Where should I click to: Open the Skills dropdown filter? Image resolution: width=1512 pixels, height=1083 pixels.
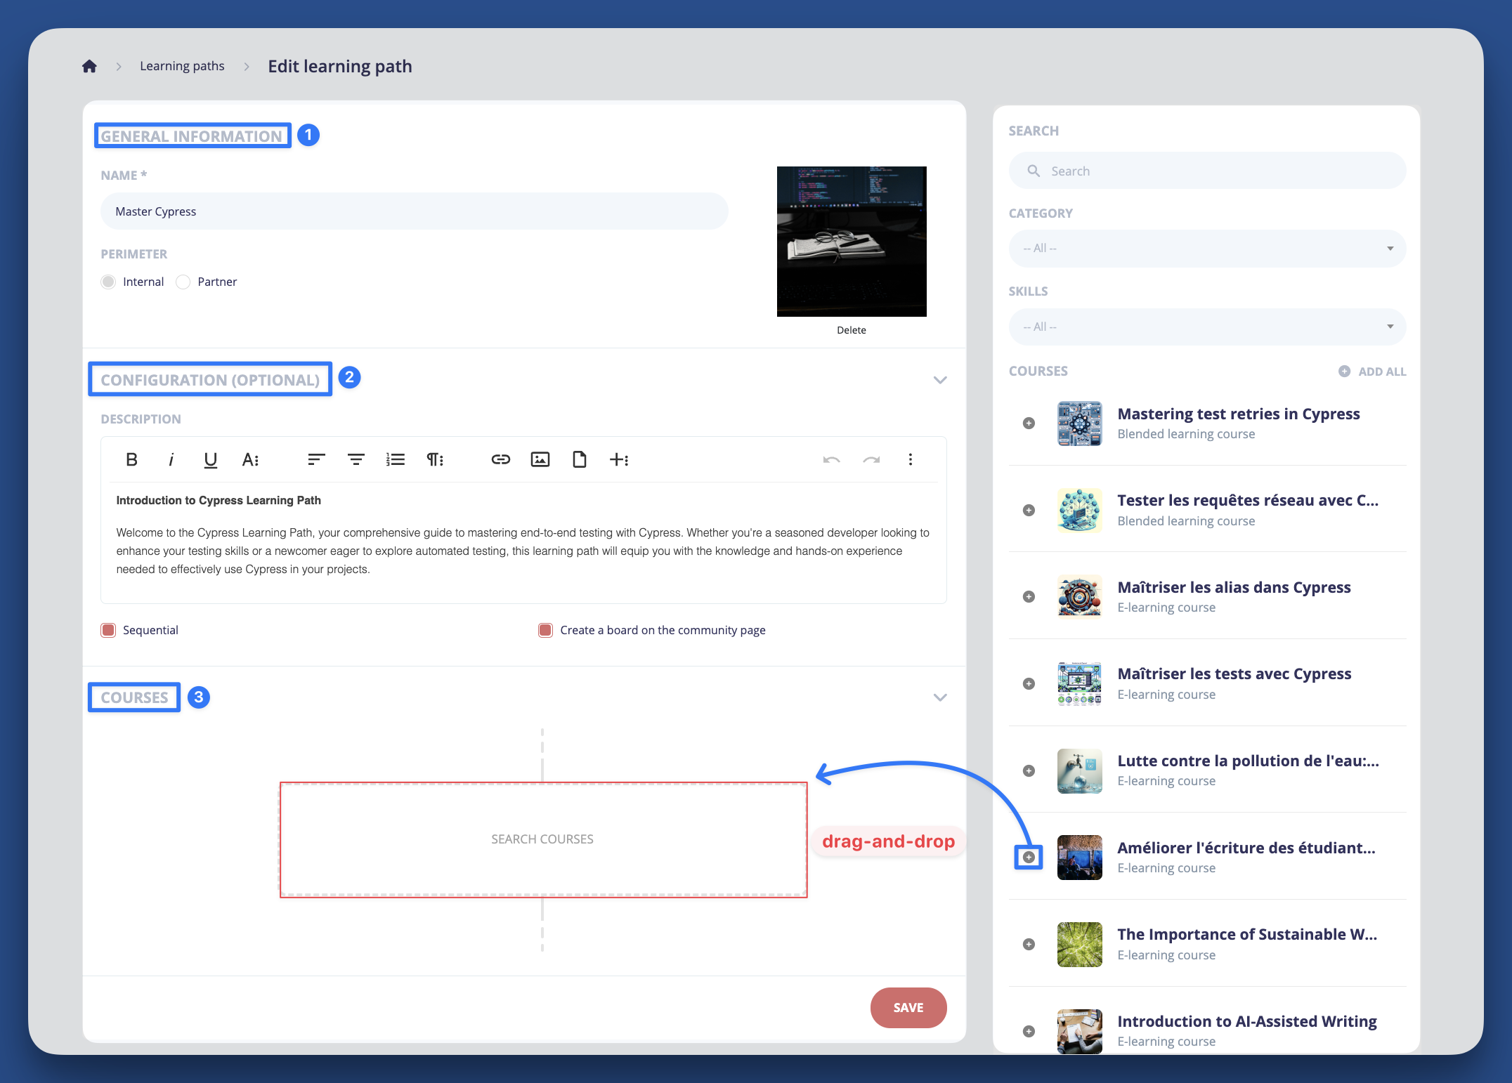click(1207, 327)
